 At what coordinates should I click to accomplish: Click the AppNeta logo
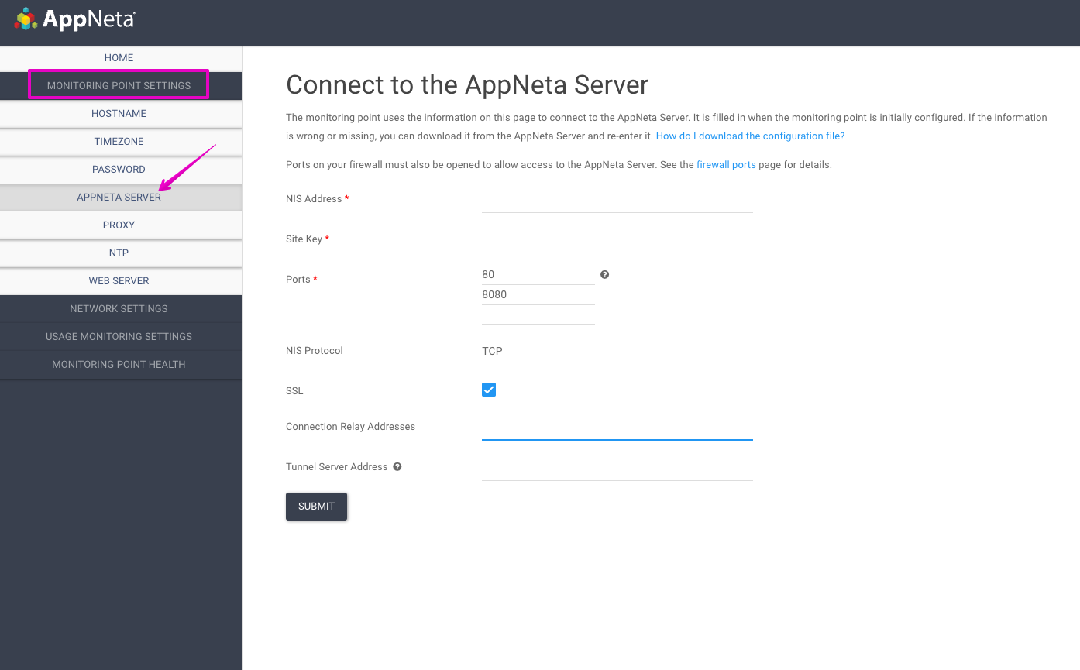pos(74,19)
